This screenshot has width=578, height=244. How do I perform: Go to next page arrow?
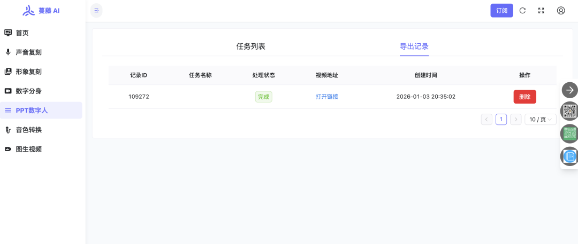click(516, 119)
